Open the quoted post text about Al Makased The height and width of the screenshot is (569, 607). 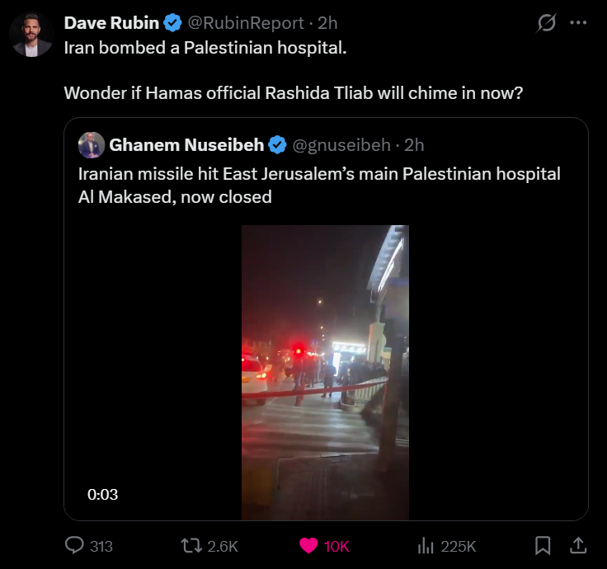(319, 186)
